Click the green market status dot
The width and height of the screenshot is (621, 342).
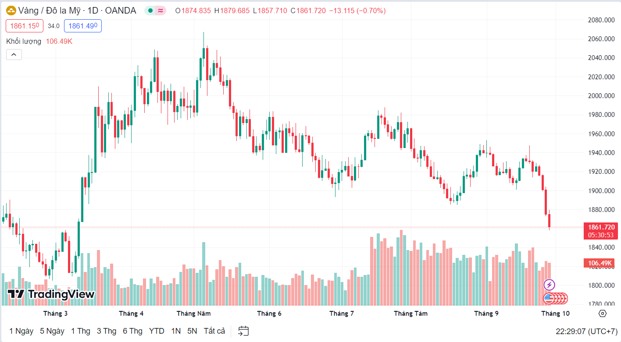pyautogui.click(x=150, y=11)
